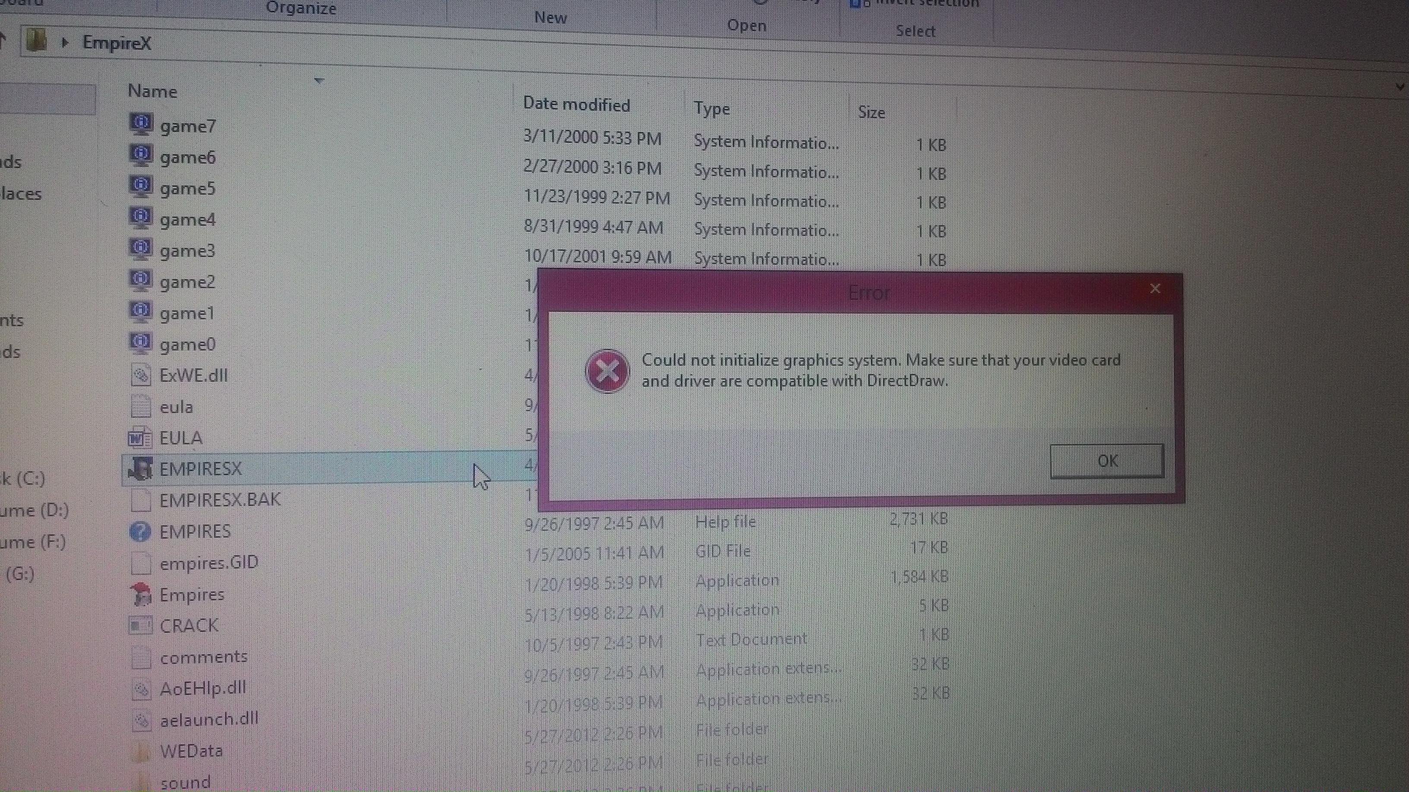
Task: Click the date 10/5/1997 2:43 PM
Action: point(594,642)
